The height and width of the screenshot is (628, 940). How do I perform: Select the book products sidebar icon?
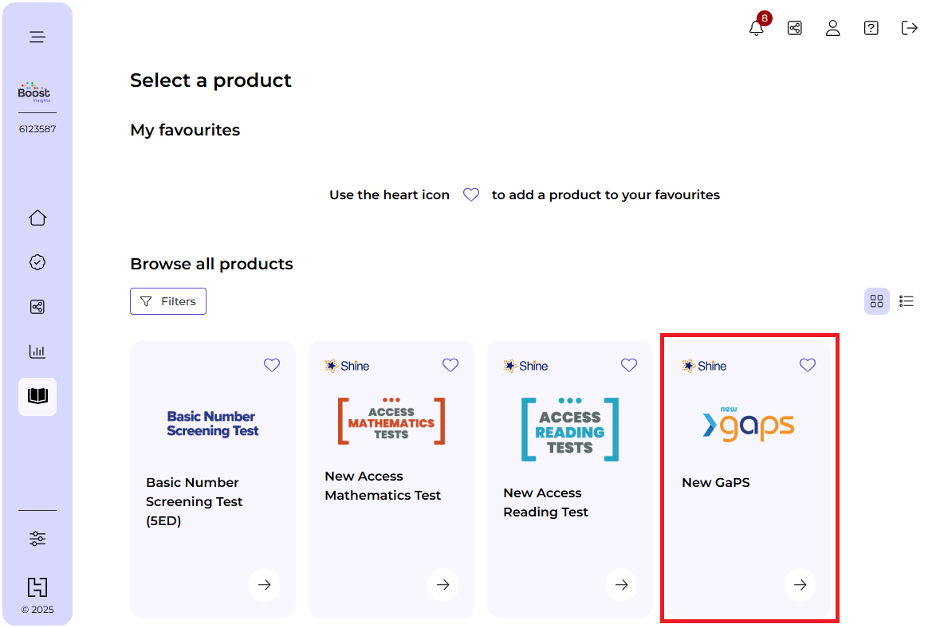pyautogui.click(x=37, y=396)
